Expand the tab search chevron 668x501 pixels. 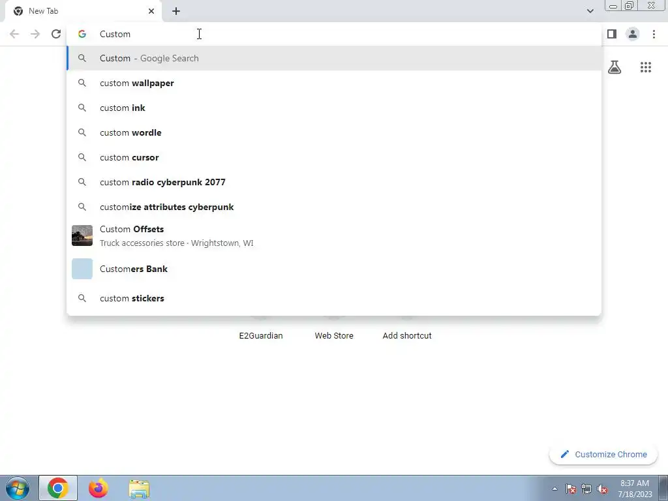590,11
